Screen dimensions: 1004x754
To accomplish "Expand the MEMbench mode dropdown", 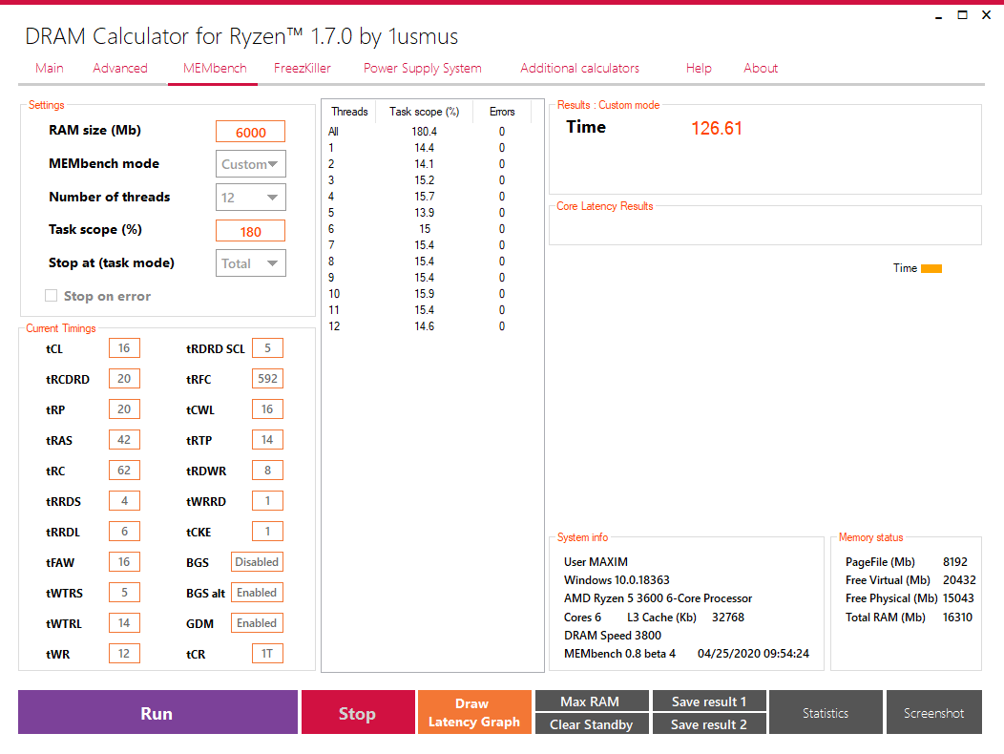I will point(250,164).
